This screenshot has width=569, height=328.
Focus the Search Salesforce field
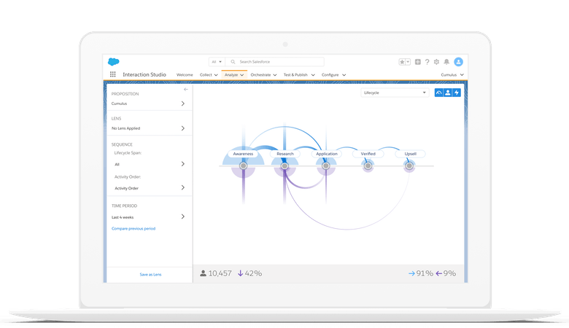(x=275, y=62)
